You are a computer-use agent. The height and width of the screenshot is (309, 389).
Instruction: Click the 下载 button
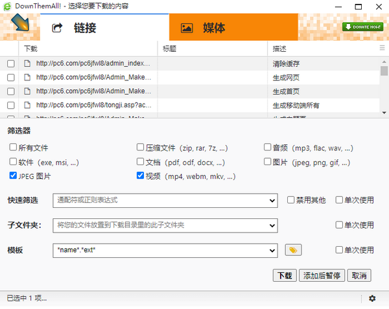285,275
